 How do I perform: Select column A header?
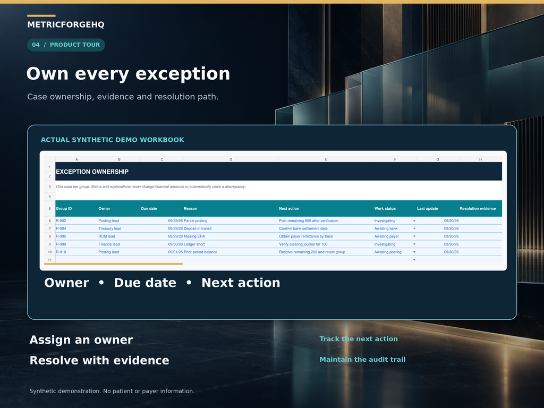pyautogui.click(x=76, y=159)
